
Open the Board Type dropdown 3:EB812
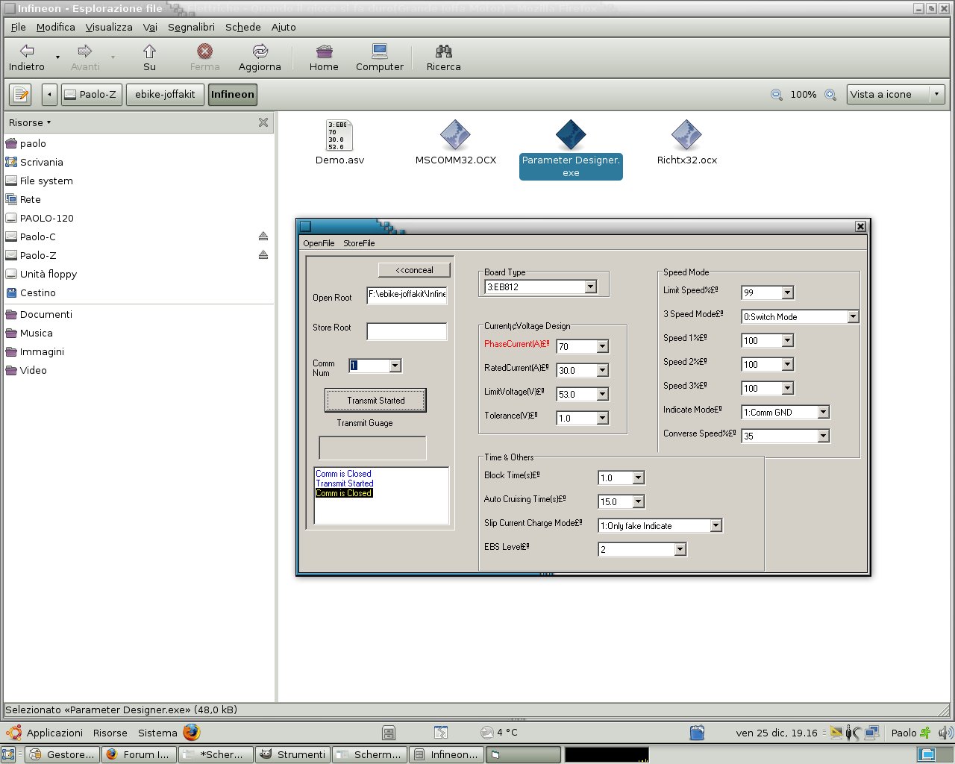[x=591, y=286]
